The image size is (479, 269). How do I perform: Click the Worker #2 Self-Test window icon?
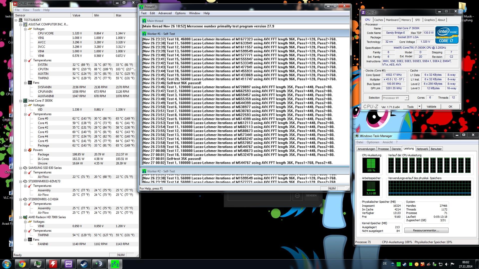coord(144,171)
